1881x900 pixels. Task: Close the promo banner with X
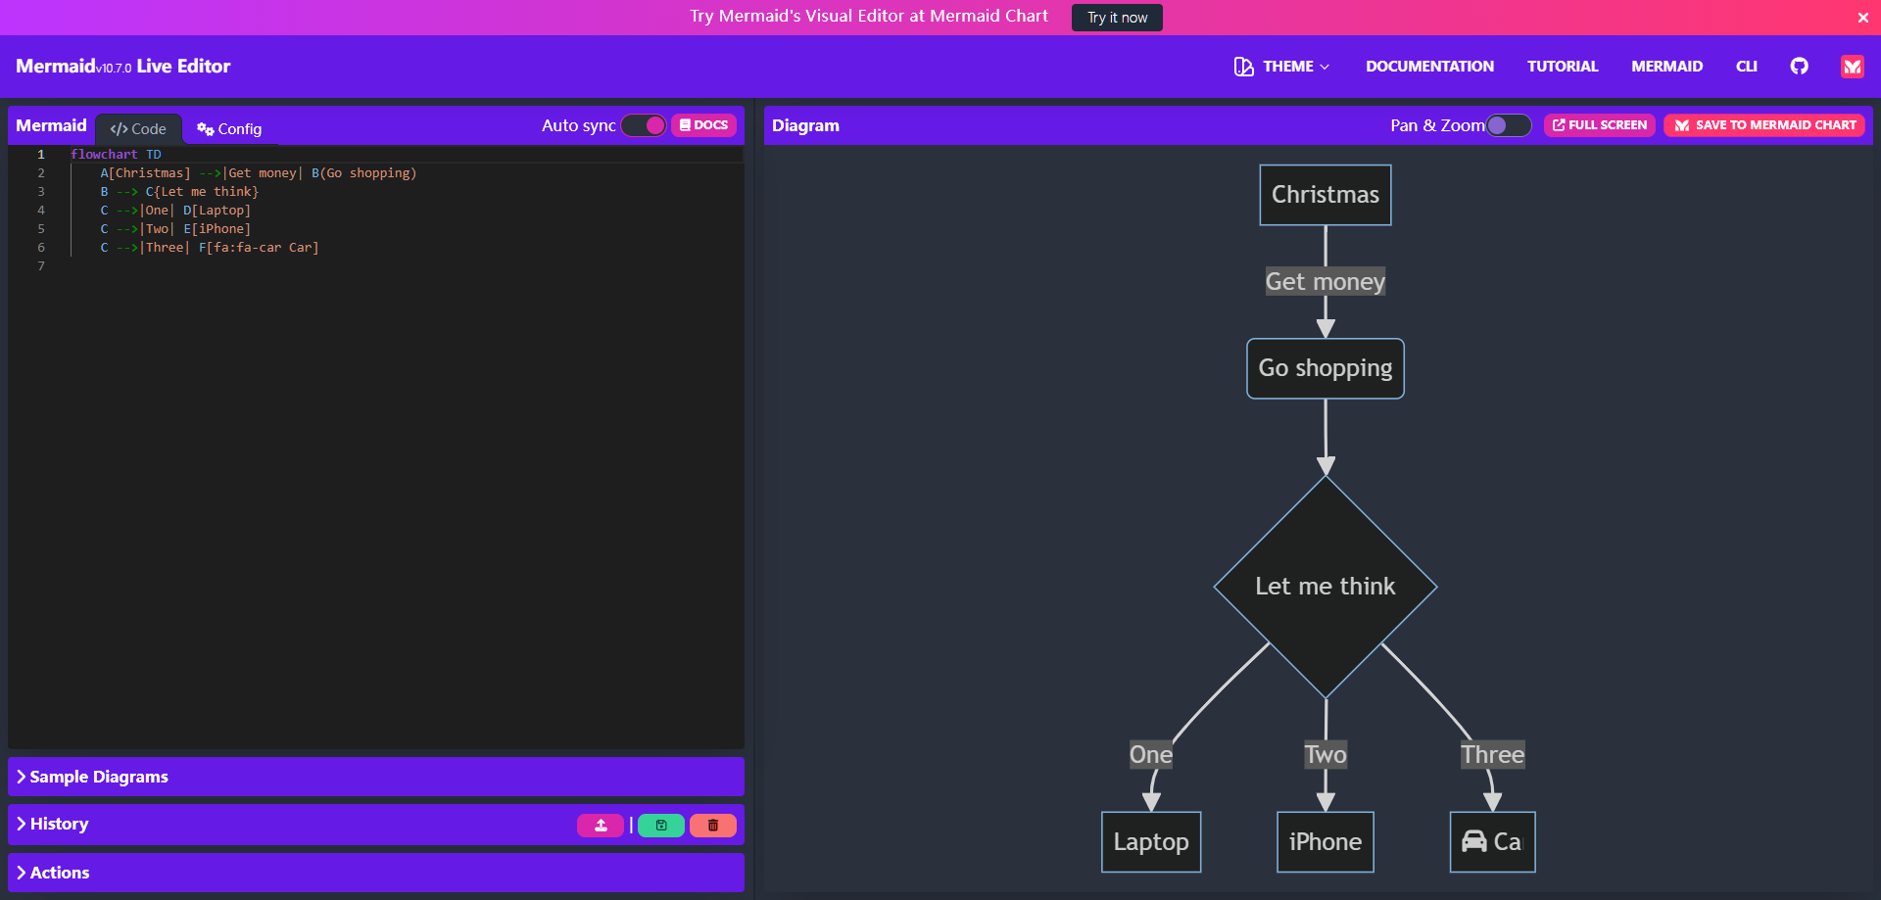1862,18
